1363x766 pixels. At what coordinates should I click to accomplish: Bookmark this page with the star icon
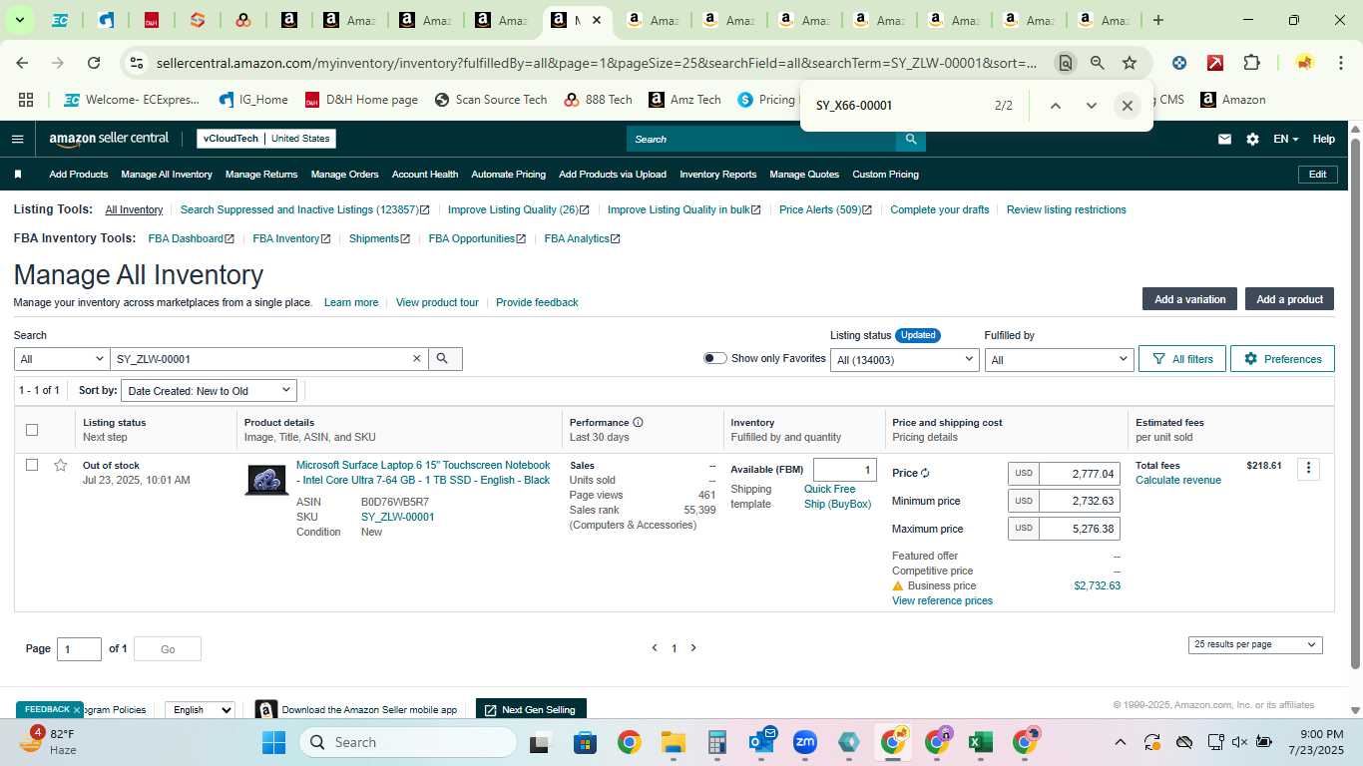(x=1130, y=63)
